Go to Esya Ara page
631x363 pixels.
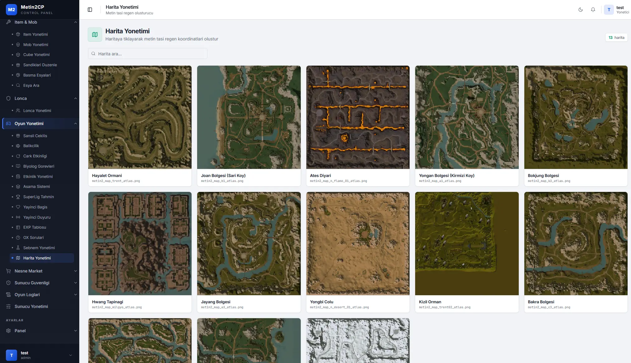(x=42, y=85)
